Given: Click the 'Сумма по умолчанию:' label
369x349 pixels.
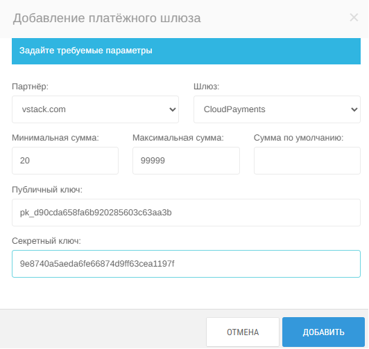Looking at the screenshot, I should pyautogui.click(x=299, y=138).
